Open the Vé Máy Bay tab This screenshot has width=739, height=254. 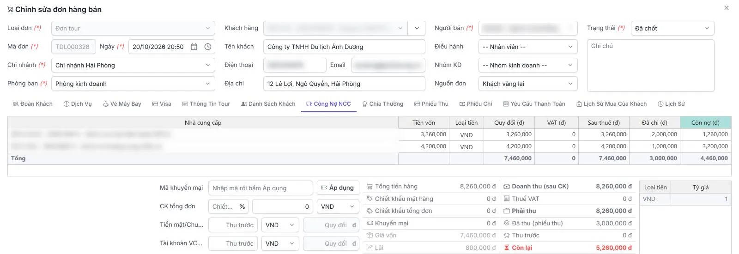click(122, 104)
